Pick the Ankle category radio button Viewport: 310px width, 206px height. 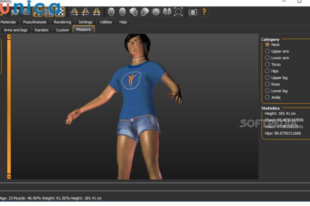[267, 97]
